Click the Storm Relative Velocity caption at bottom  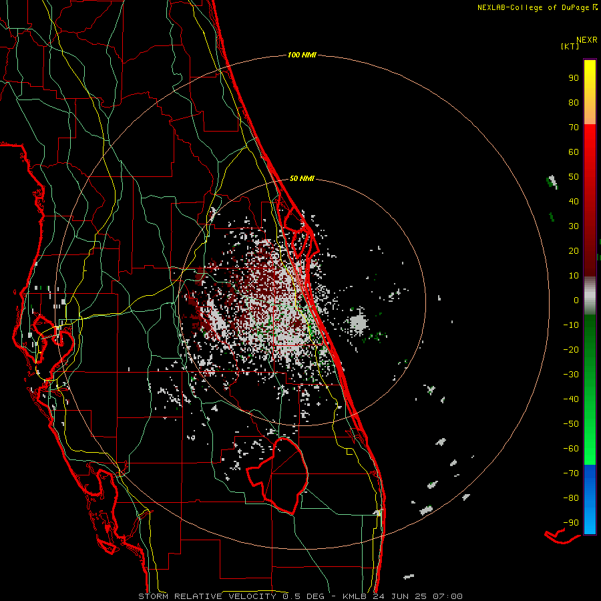pyautogui.click(x=300, y=596)
